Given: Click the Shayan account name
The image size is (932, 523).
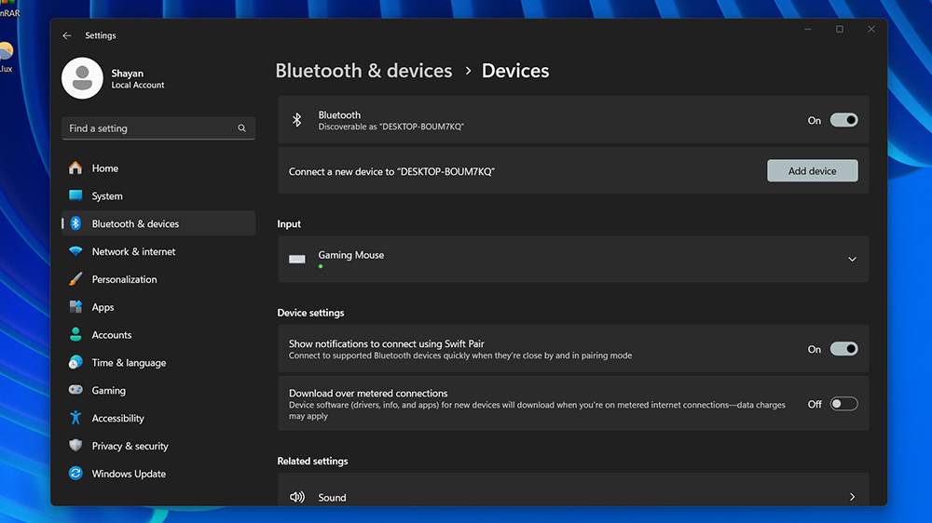Looking at the screenshot, I should point(127,73).
